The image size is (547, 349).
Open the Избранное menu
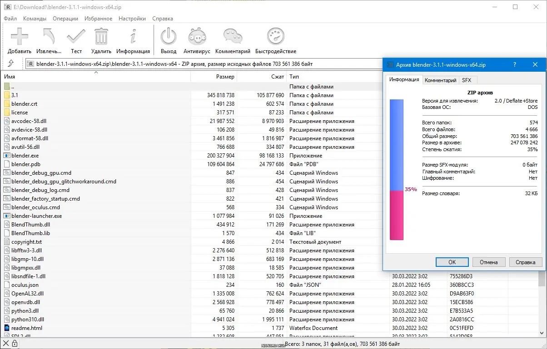pyautogui.click(x=98, y=19)
